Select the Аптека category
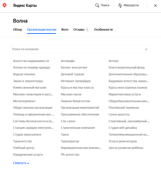The width and height of the screenshot is (161, 172). click(x=113, y=61)
